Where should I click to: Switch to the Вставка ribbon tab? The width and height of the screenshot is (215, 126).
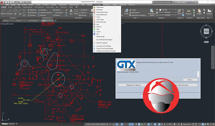[10, 7]
